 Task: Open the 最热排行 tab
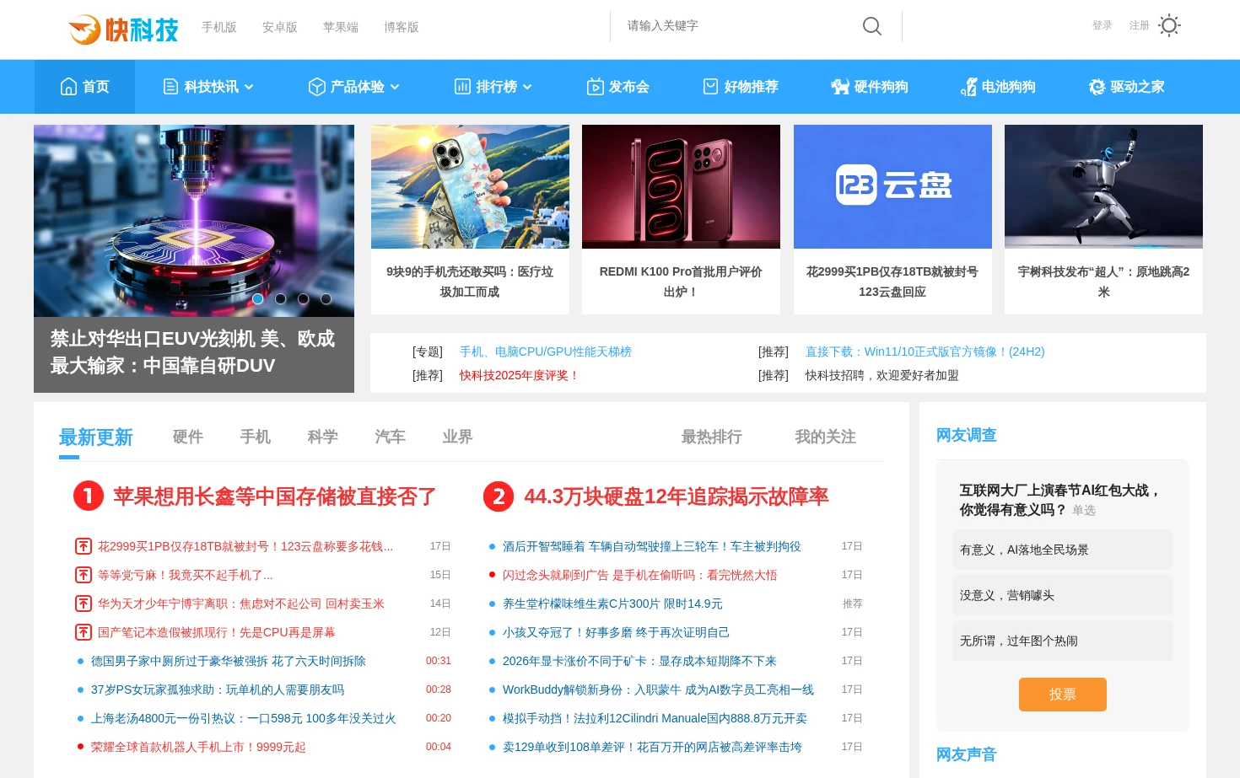(x=711, y=437)
